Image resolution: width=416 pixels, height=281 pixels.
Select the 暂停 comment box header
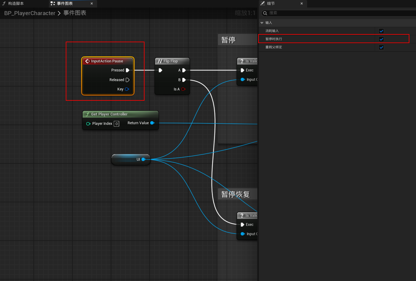(x=238, y=40)
